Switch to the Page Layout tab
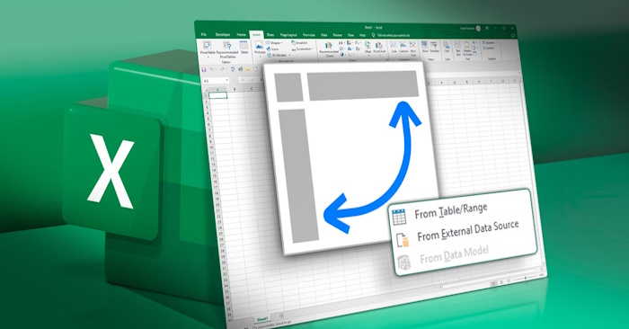629x329 pixels. (x=288, y=35)
